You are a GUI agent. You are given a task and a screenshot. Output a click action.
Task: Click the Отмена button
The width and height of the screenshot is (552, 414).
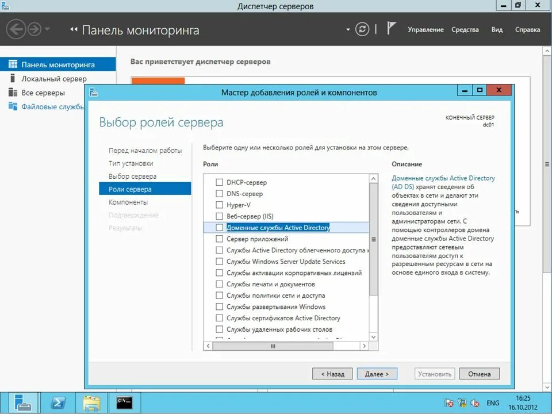[480, 374]
